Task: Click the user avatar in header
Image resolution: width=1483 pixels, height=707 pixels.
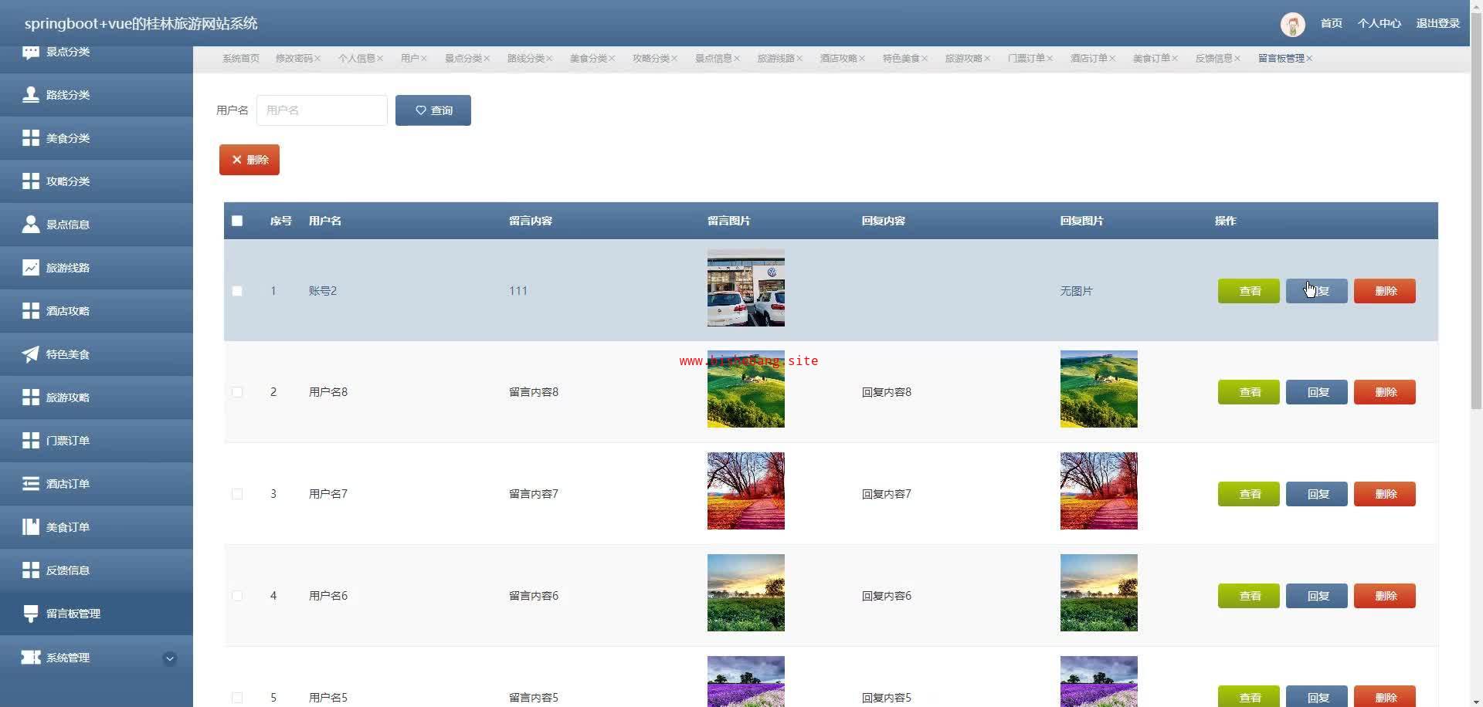Action: 1292,24
